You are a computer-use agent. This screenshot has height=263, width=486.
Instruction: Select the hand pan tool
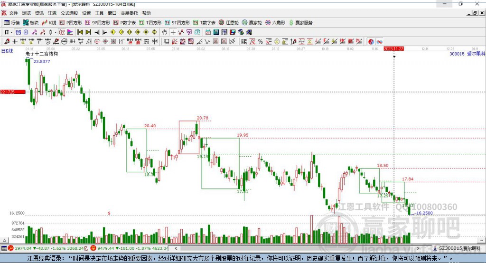[x=165, y=32]
